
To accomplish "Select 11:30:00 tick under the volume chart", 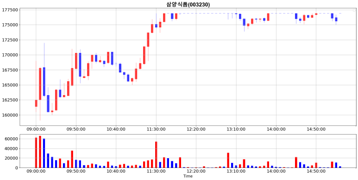I will 156,172.
